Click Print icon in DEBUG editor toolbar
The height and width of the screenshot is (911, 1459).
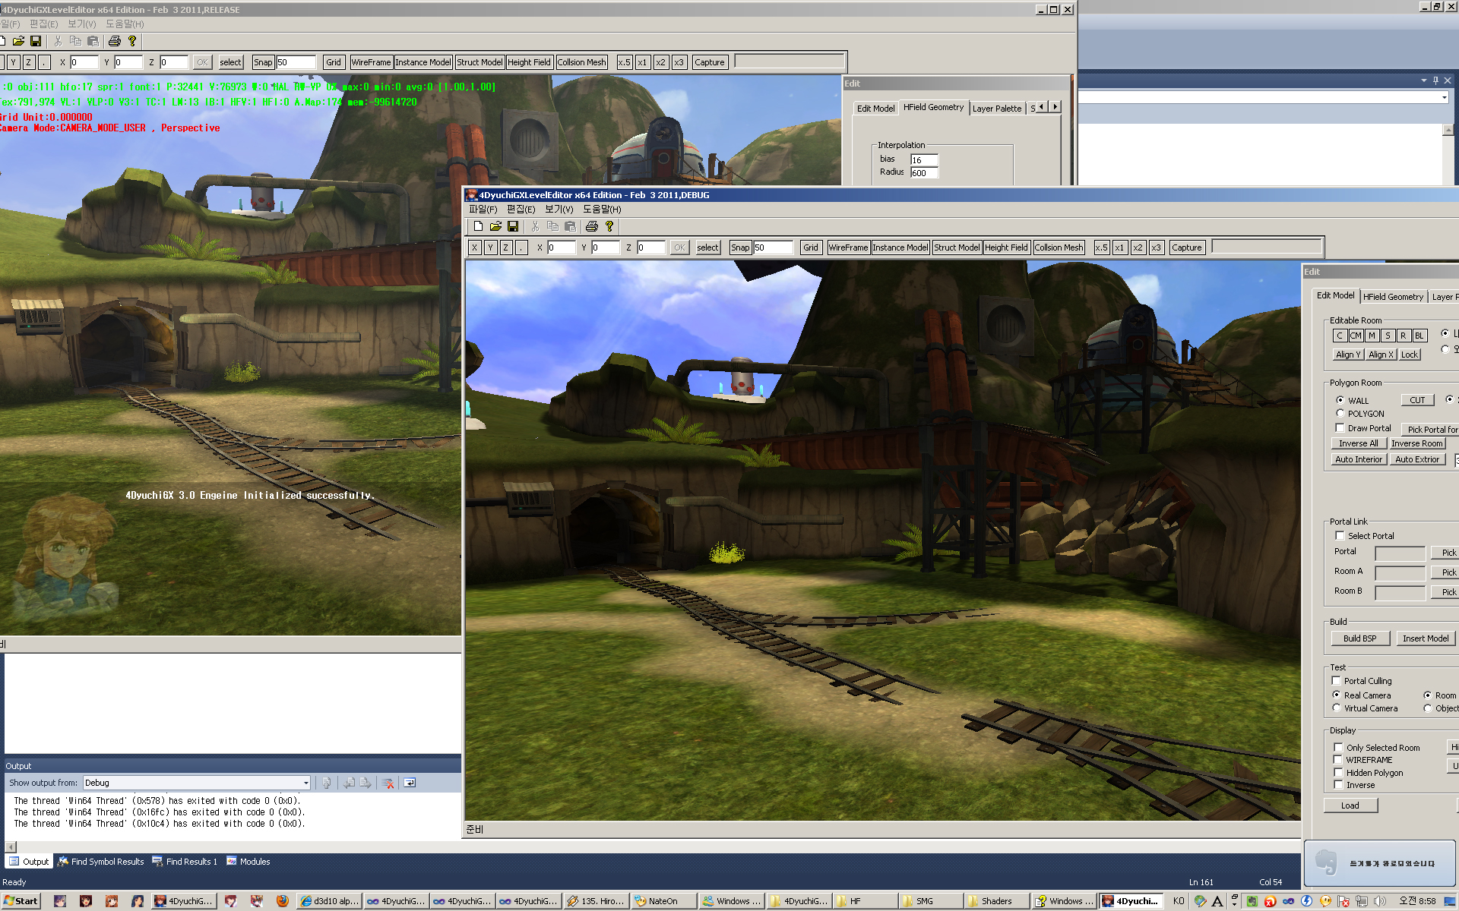tap(592, 226)
